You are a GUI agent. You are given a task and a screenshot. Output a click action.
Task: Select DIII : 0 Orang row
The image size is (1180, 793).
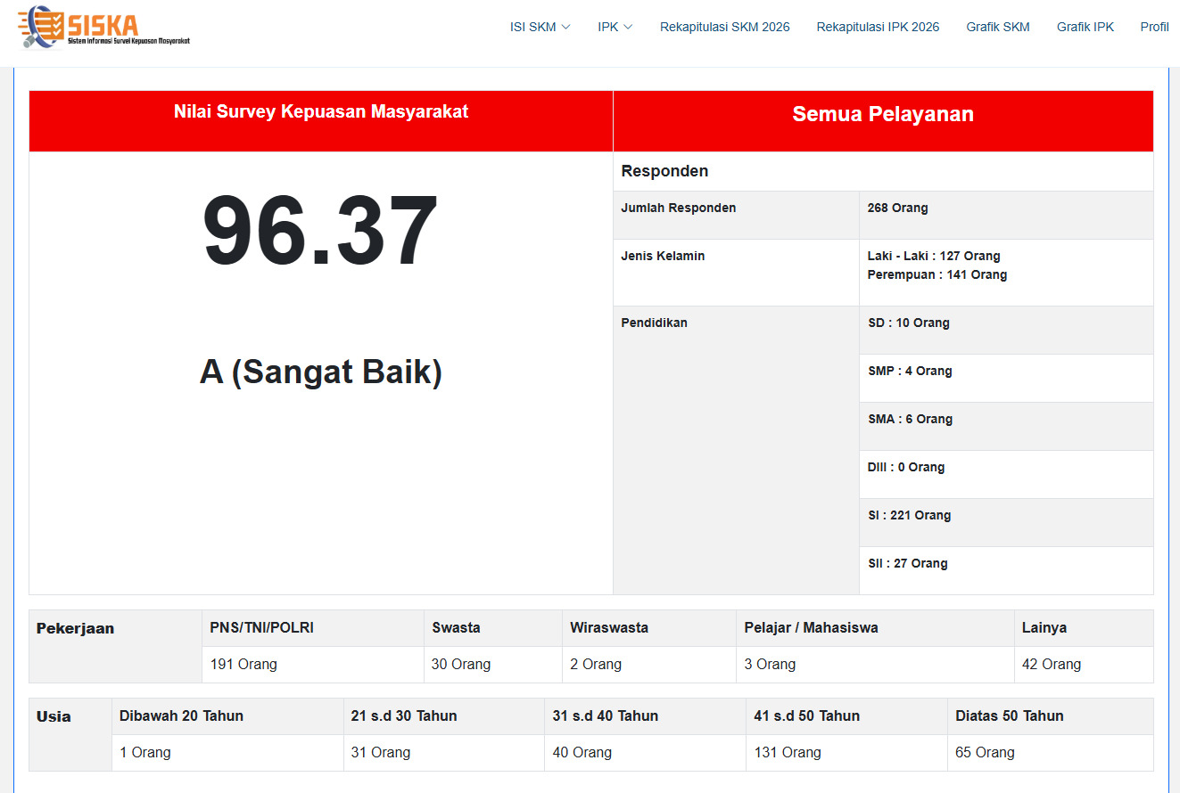coord(1006,475)
